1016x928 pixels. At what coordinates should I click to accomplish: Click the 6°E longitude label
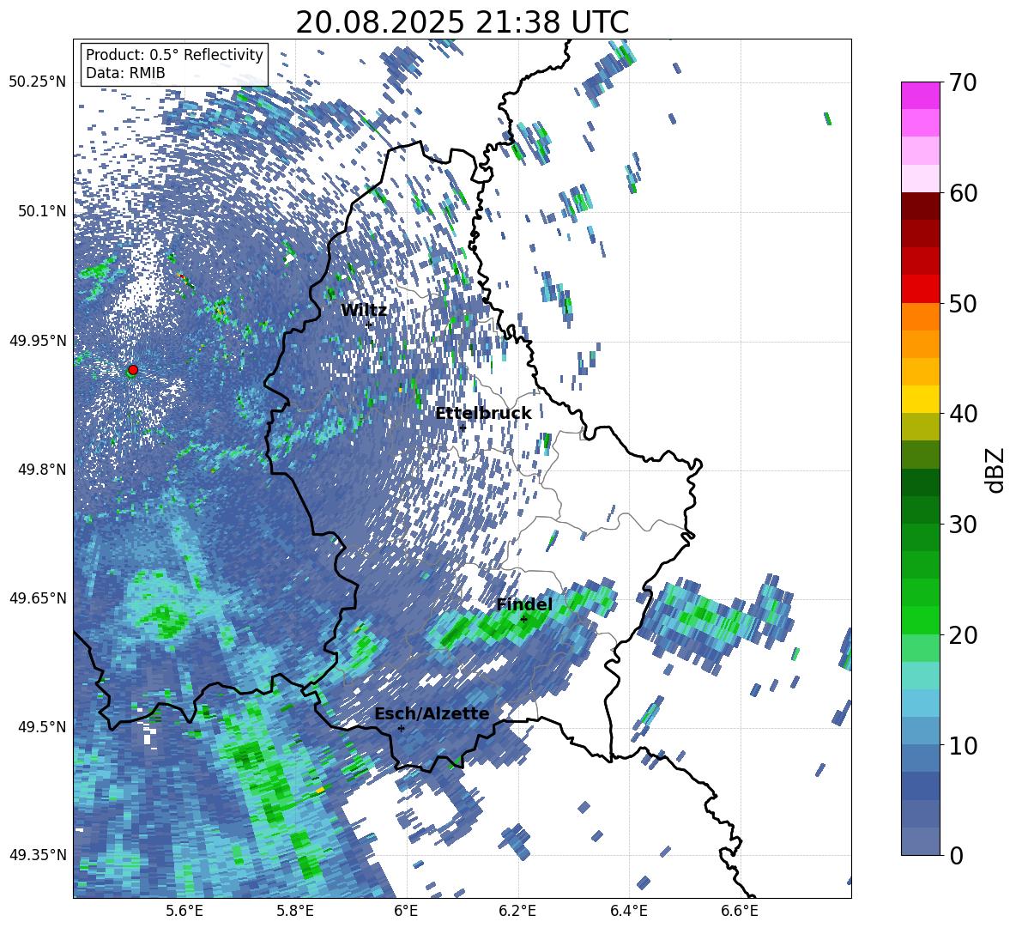click(x=406, y=912)
